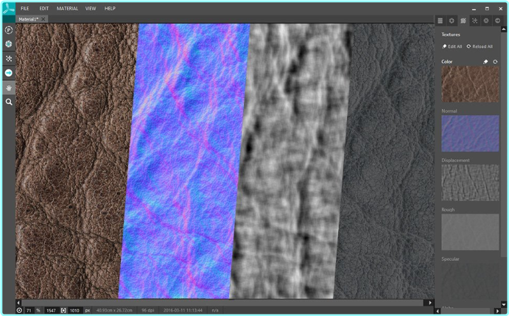Click the Displacement label in Textures panel
Screen dimensions: 509x316
(x=455, y=161)
